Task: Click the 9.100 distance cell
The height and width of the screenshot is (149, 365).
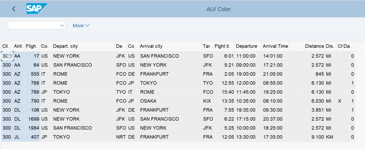Action: pos(317,136)
